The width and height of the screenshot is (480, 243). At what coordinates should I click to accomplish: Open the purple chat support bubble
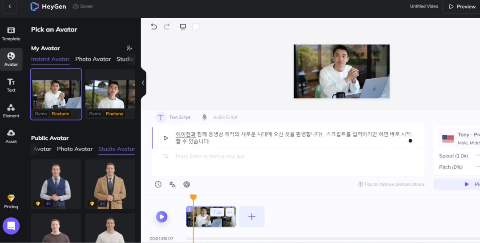click(11, 226)
